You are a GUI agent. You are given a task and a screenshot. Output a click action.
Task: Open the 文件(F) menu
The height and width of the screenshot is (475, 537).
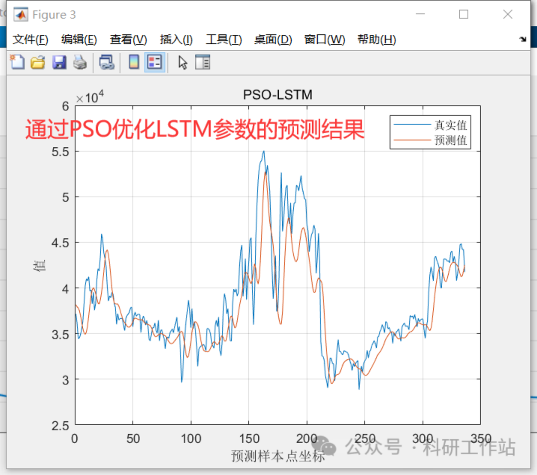[30, 40]
